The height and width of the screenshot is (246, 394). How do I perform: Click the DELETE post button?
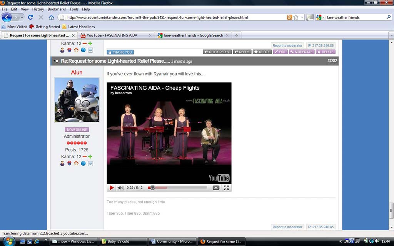(326, 52)
